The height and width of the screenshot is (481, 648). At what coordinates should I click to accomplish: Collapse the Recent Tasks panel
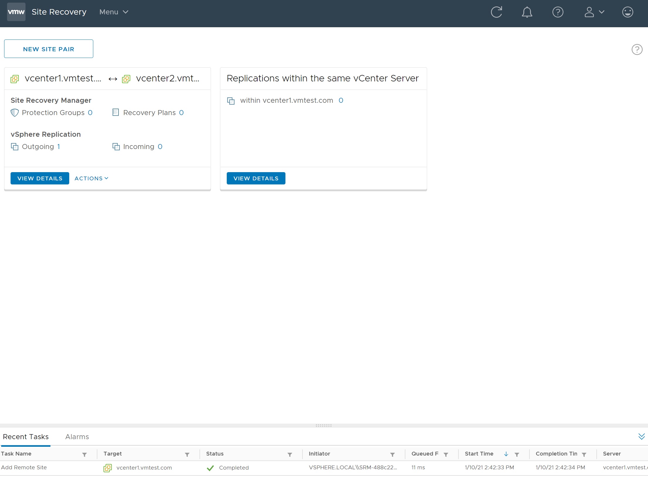coord(642,437)
